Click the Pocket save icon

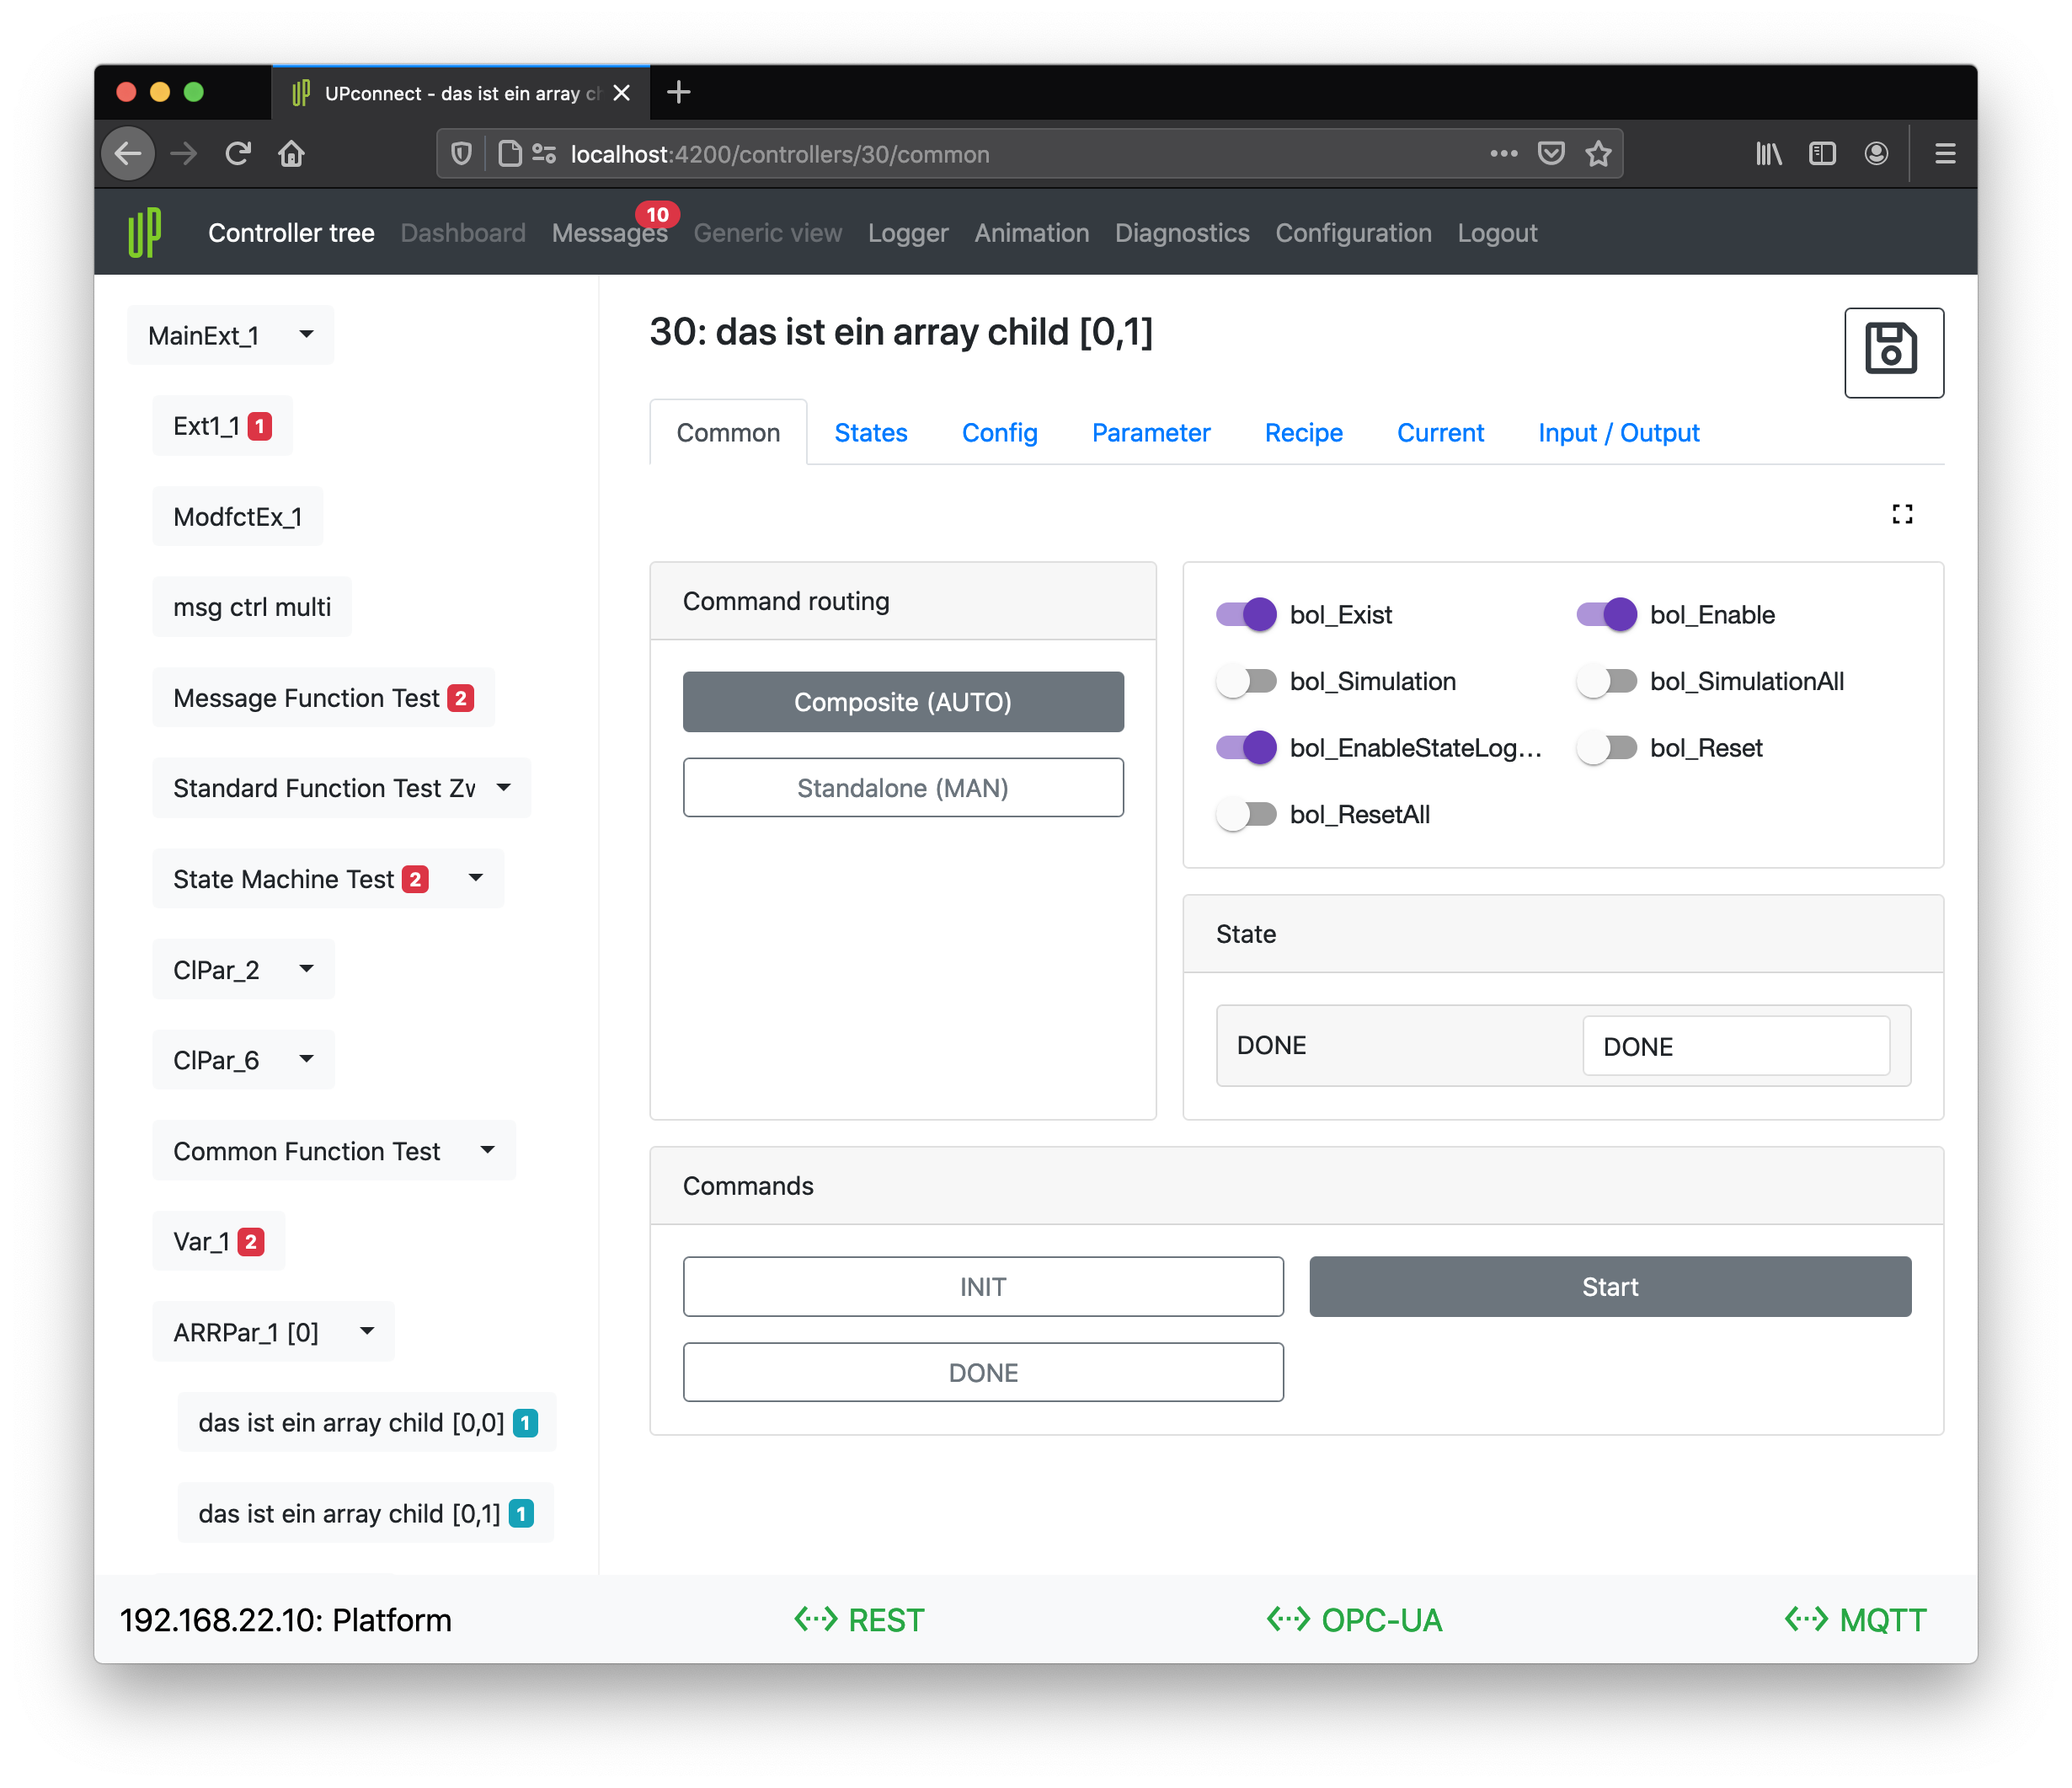click(1550, 154)
